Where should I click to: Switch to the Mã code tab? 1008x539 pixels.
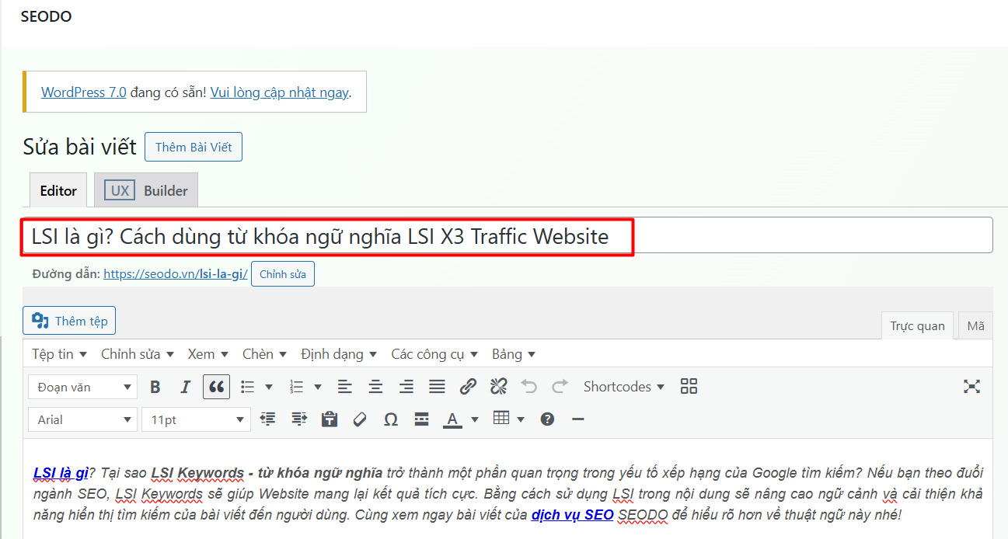[975, 326]
